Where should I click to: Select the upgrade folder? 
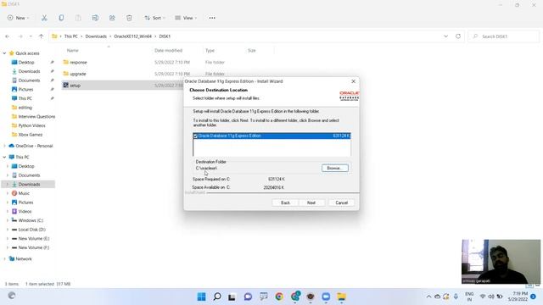click(x=77, y=74)
